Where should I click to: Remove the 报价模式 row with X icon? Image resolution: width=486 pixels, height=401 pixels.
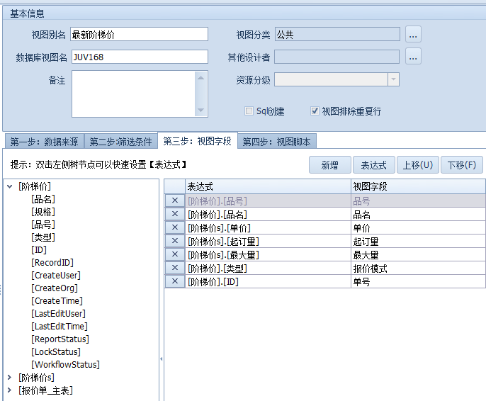point(174,269)
